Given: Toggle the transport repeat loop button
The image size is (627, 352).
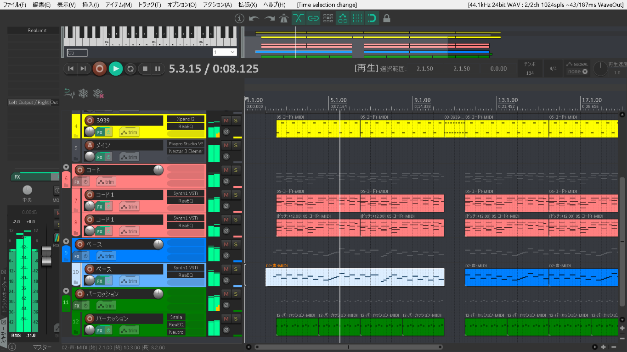Looking at the screenshot, I should point(130,69).
